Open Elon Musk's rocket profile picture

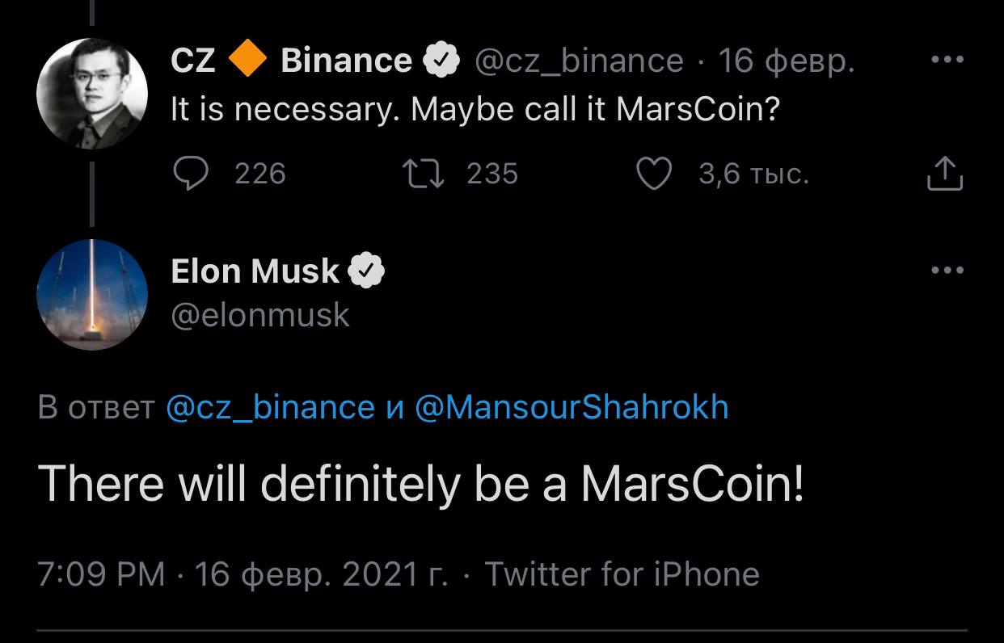[x=92, y=295]
